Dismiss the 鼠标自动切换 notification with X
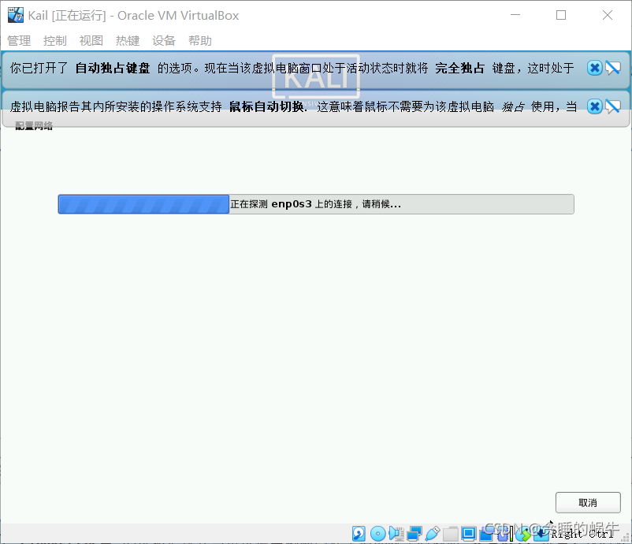The height and width of the screenshot is (544, 632). point(594,106)
